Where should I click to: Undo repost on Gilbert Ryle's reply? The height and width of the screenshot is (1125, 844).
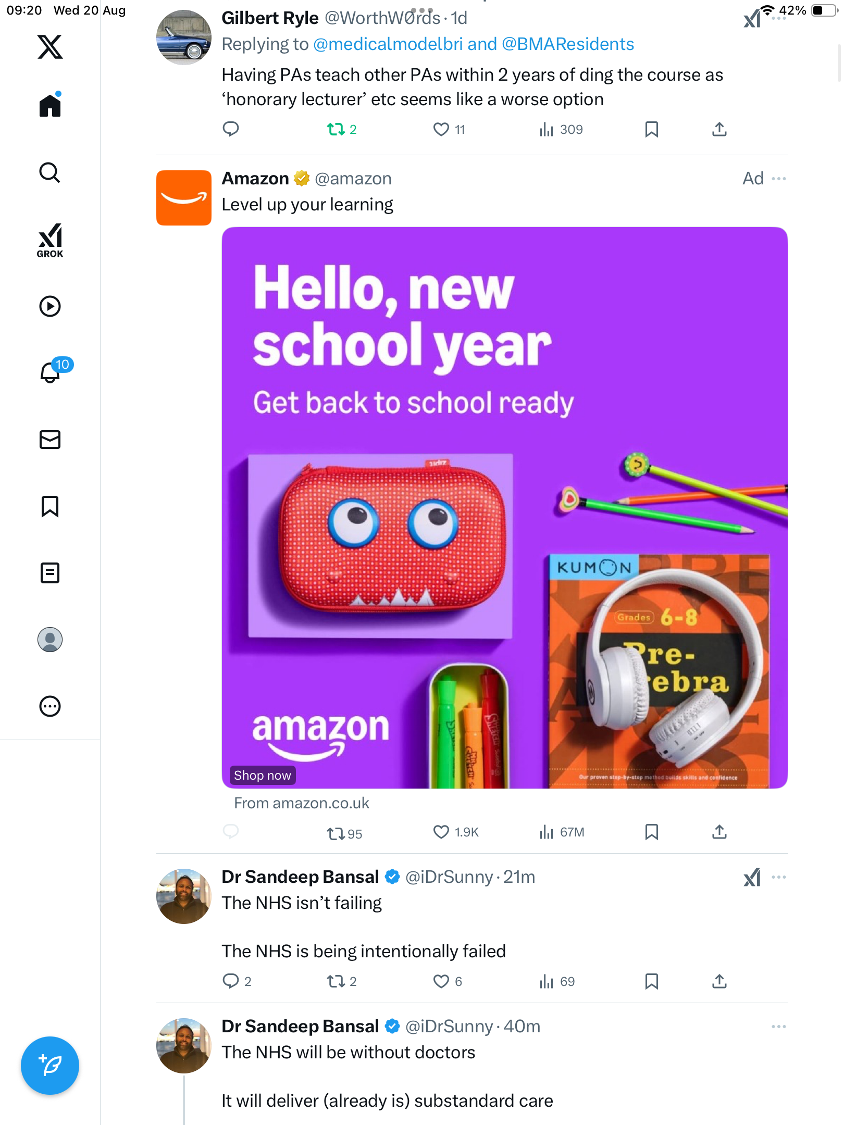336,129
